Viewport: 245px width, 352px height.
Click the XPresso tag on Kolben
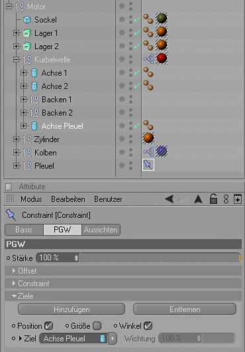pyautogui.click(x=148, y=152)
